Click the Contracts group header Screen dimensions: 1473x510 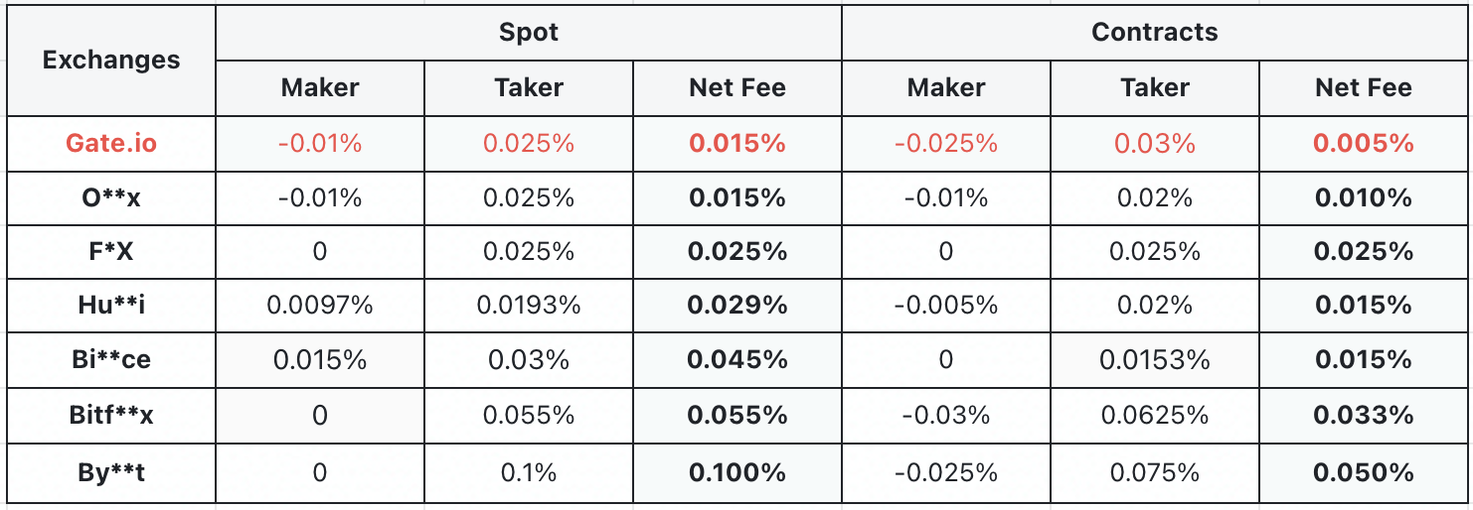[x=1155, y=32]
